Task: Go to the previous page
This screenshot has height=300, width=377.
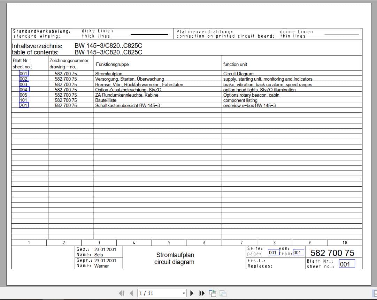Action: pyautogui.click(x=131, y=293)
